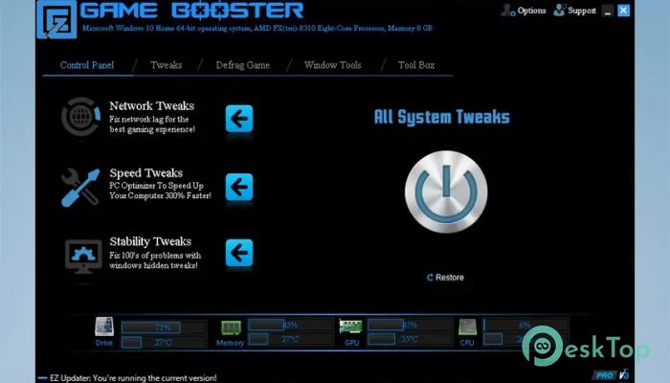Viewport: 670px width, 383px height.
Task: Click the GPU card icon
Action: (x=351, y=327)
